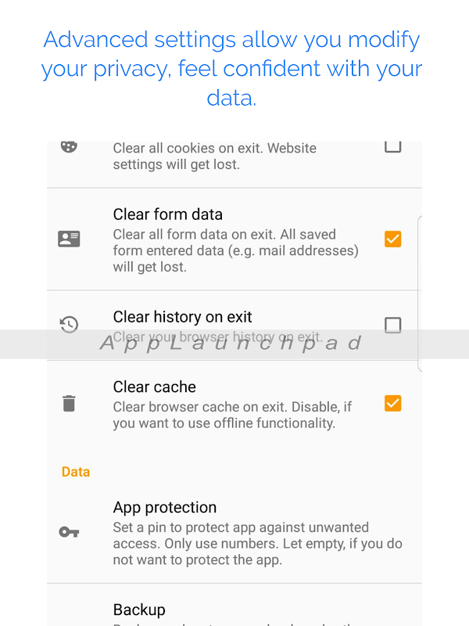Click the cookie icon at the top
Screen dimensions: 469x626
point(69,146)
